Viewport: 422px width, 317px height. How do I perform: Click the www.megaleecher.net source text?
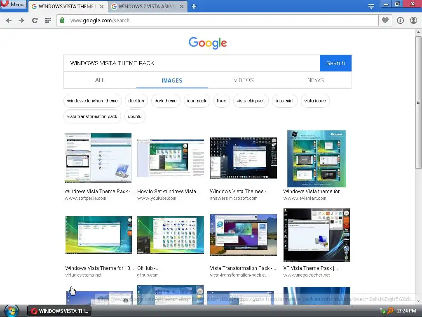point(307,275)
